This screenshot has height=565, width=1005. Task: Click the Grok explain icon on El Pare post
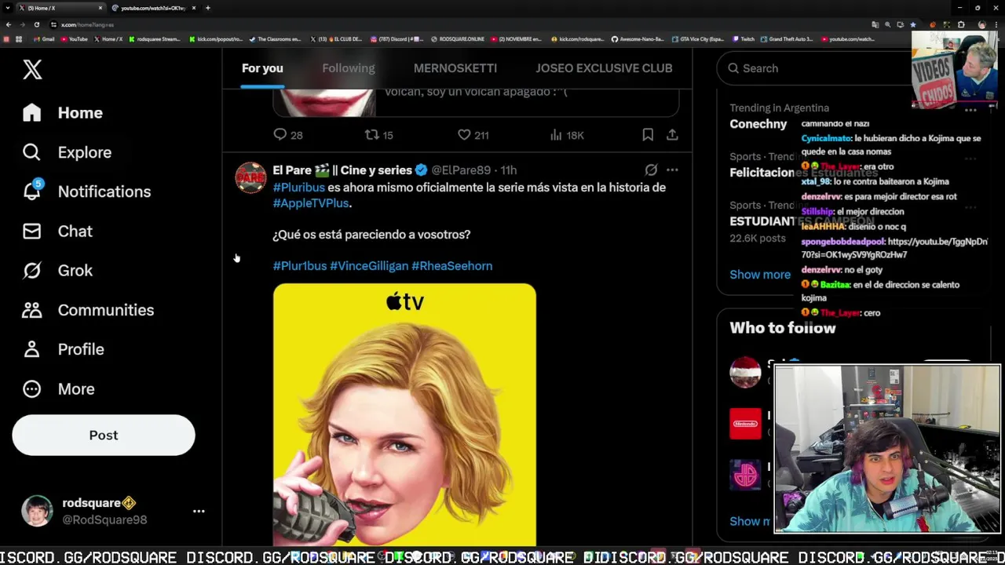[x=651, y=169]
